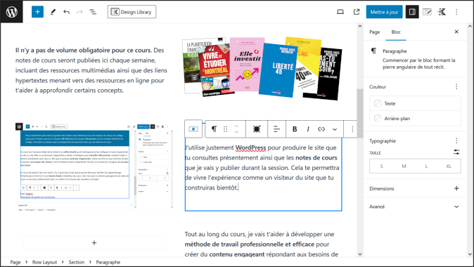
Task: Click the Row Layout breadcrumb
Action: 44,262
